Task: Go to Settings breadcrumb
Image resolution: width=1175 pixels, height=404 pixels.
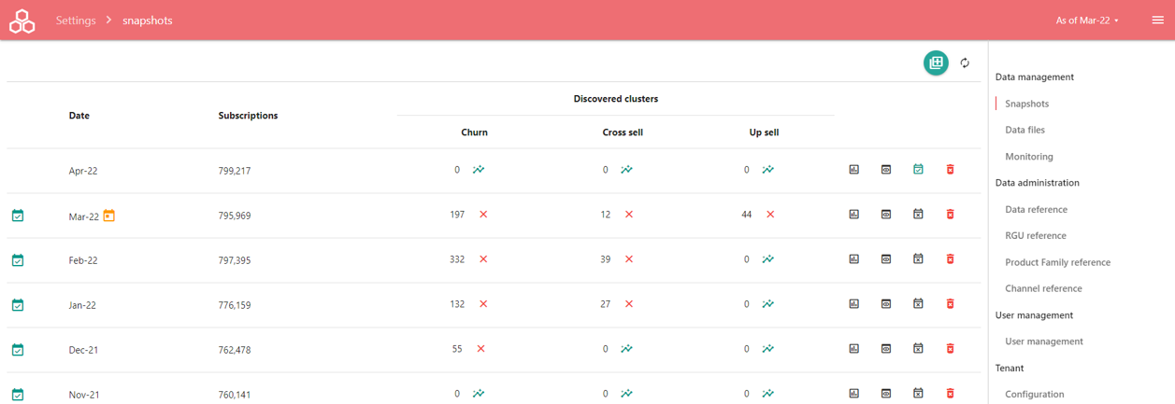Action: 76,21
